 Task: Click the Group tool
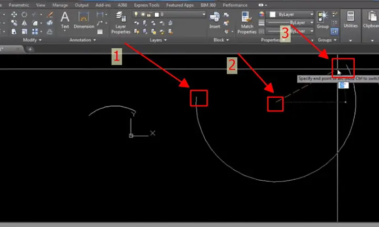click(323, 20)
